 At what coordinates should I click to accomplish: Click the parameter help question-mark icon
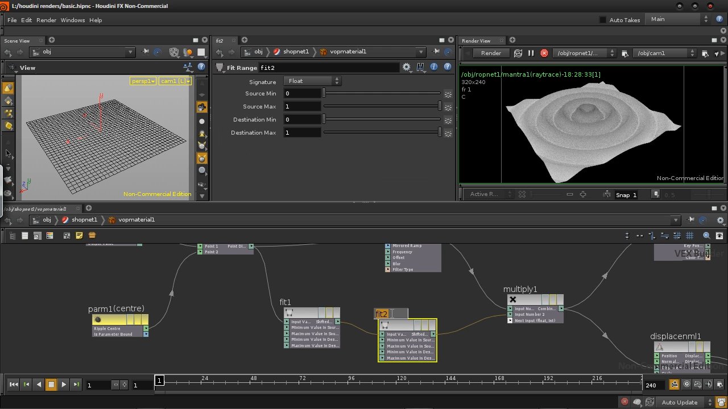(448, 66)
